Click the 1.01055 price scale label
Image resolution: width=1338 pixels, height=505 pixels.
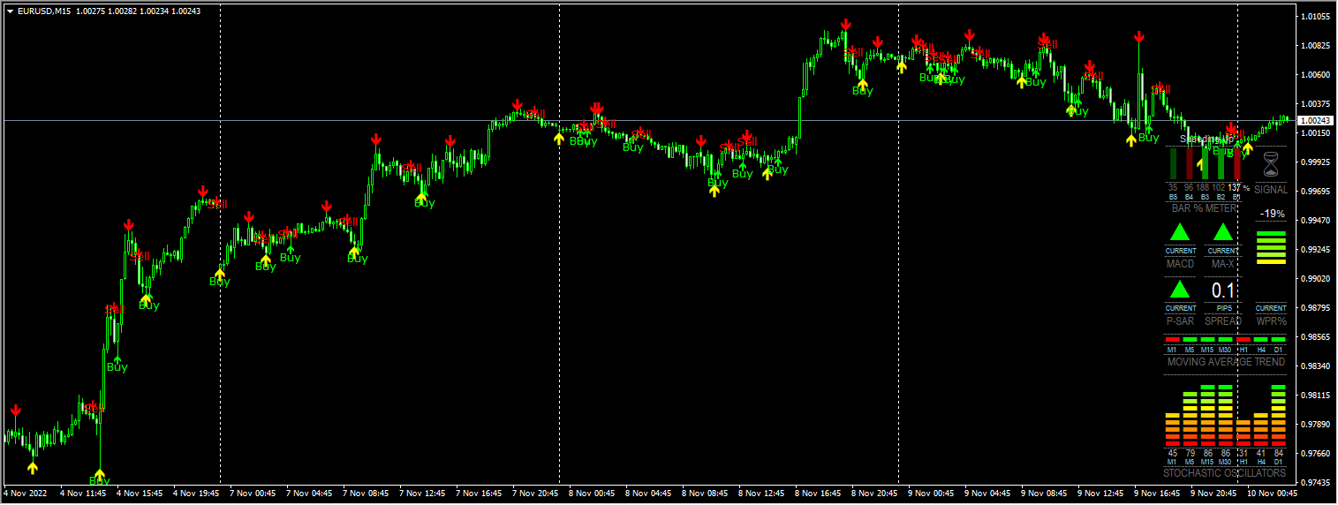[x=1317, y=17]
